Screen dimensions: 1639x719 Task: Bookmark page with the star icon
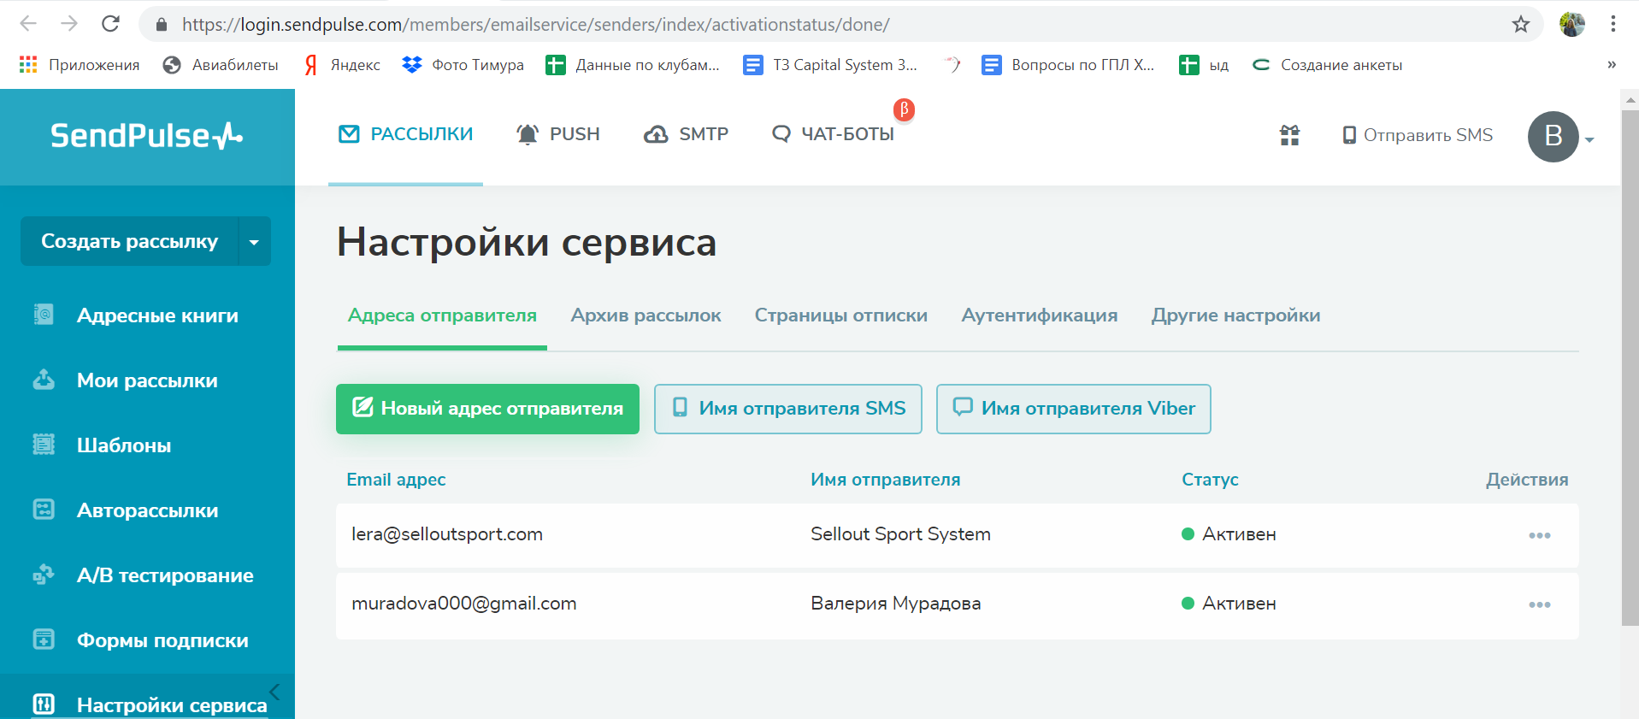pyautogui.click(x=1520, y=24)
